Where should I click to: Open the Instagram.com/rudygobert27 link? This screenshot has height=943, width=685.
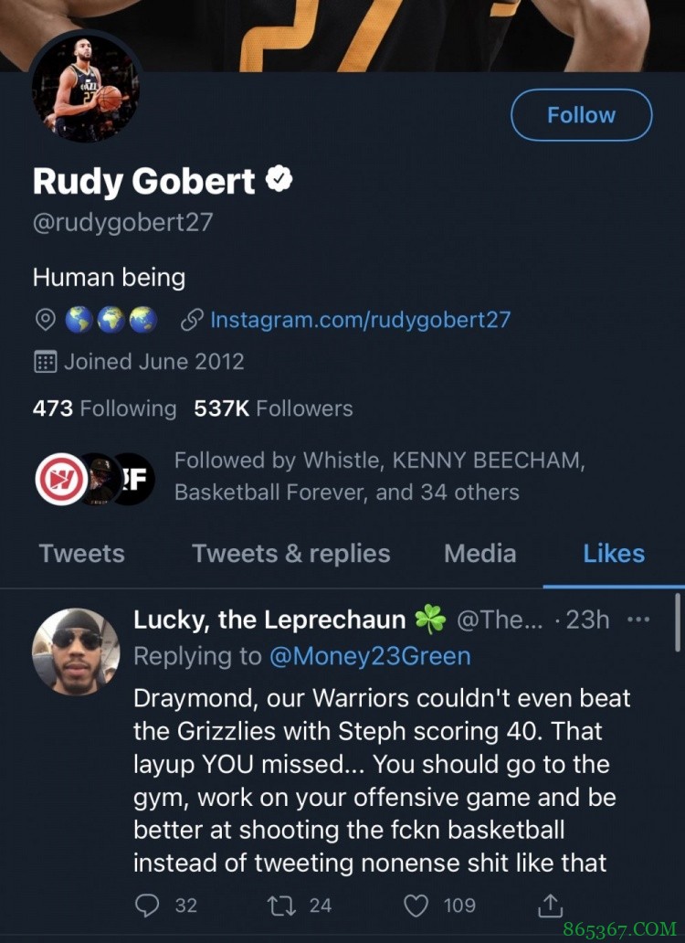coord(360,320)
